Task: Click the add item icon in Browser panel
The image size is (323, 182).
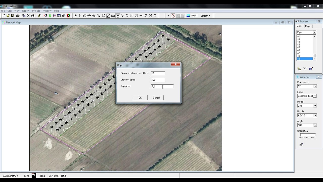Action: [299, 69]
